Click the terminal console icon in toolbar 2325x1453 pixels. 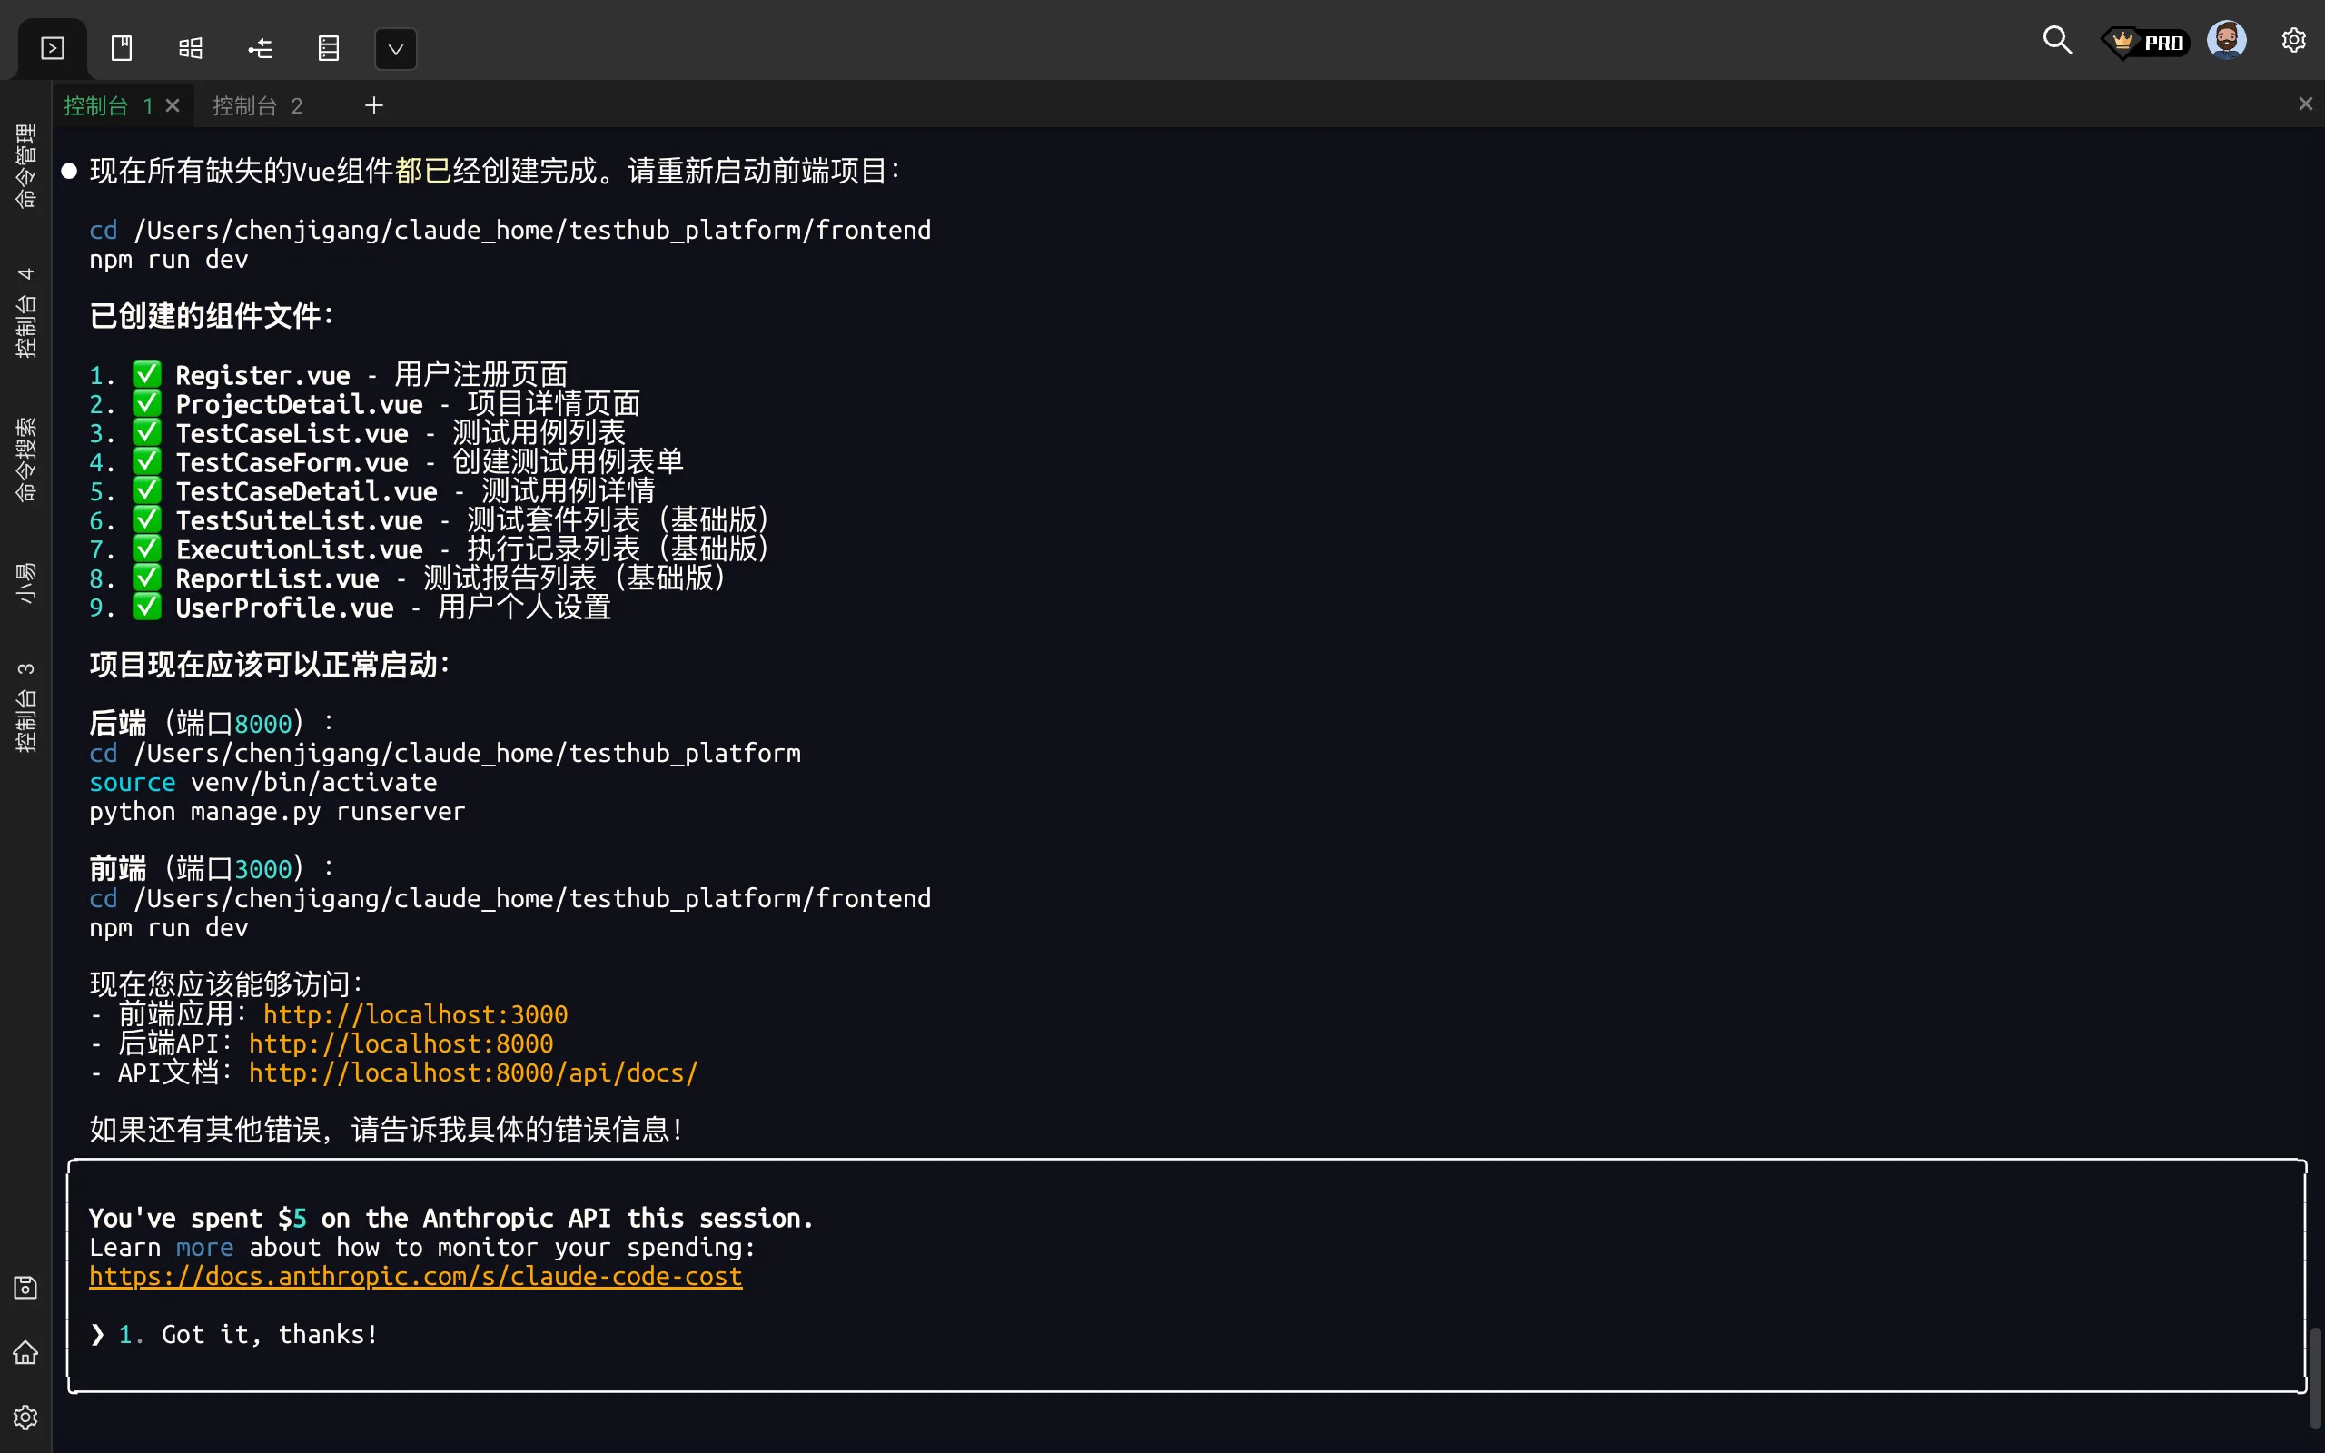[x=53, y=48]
